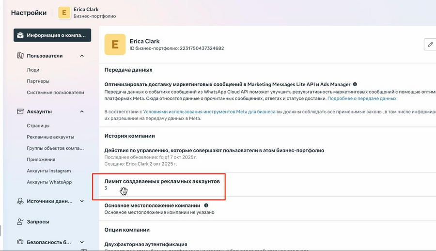
Task: Open the Подробнее о передаче данных link
Action: pos(362,98)
